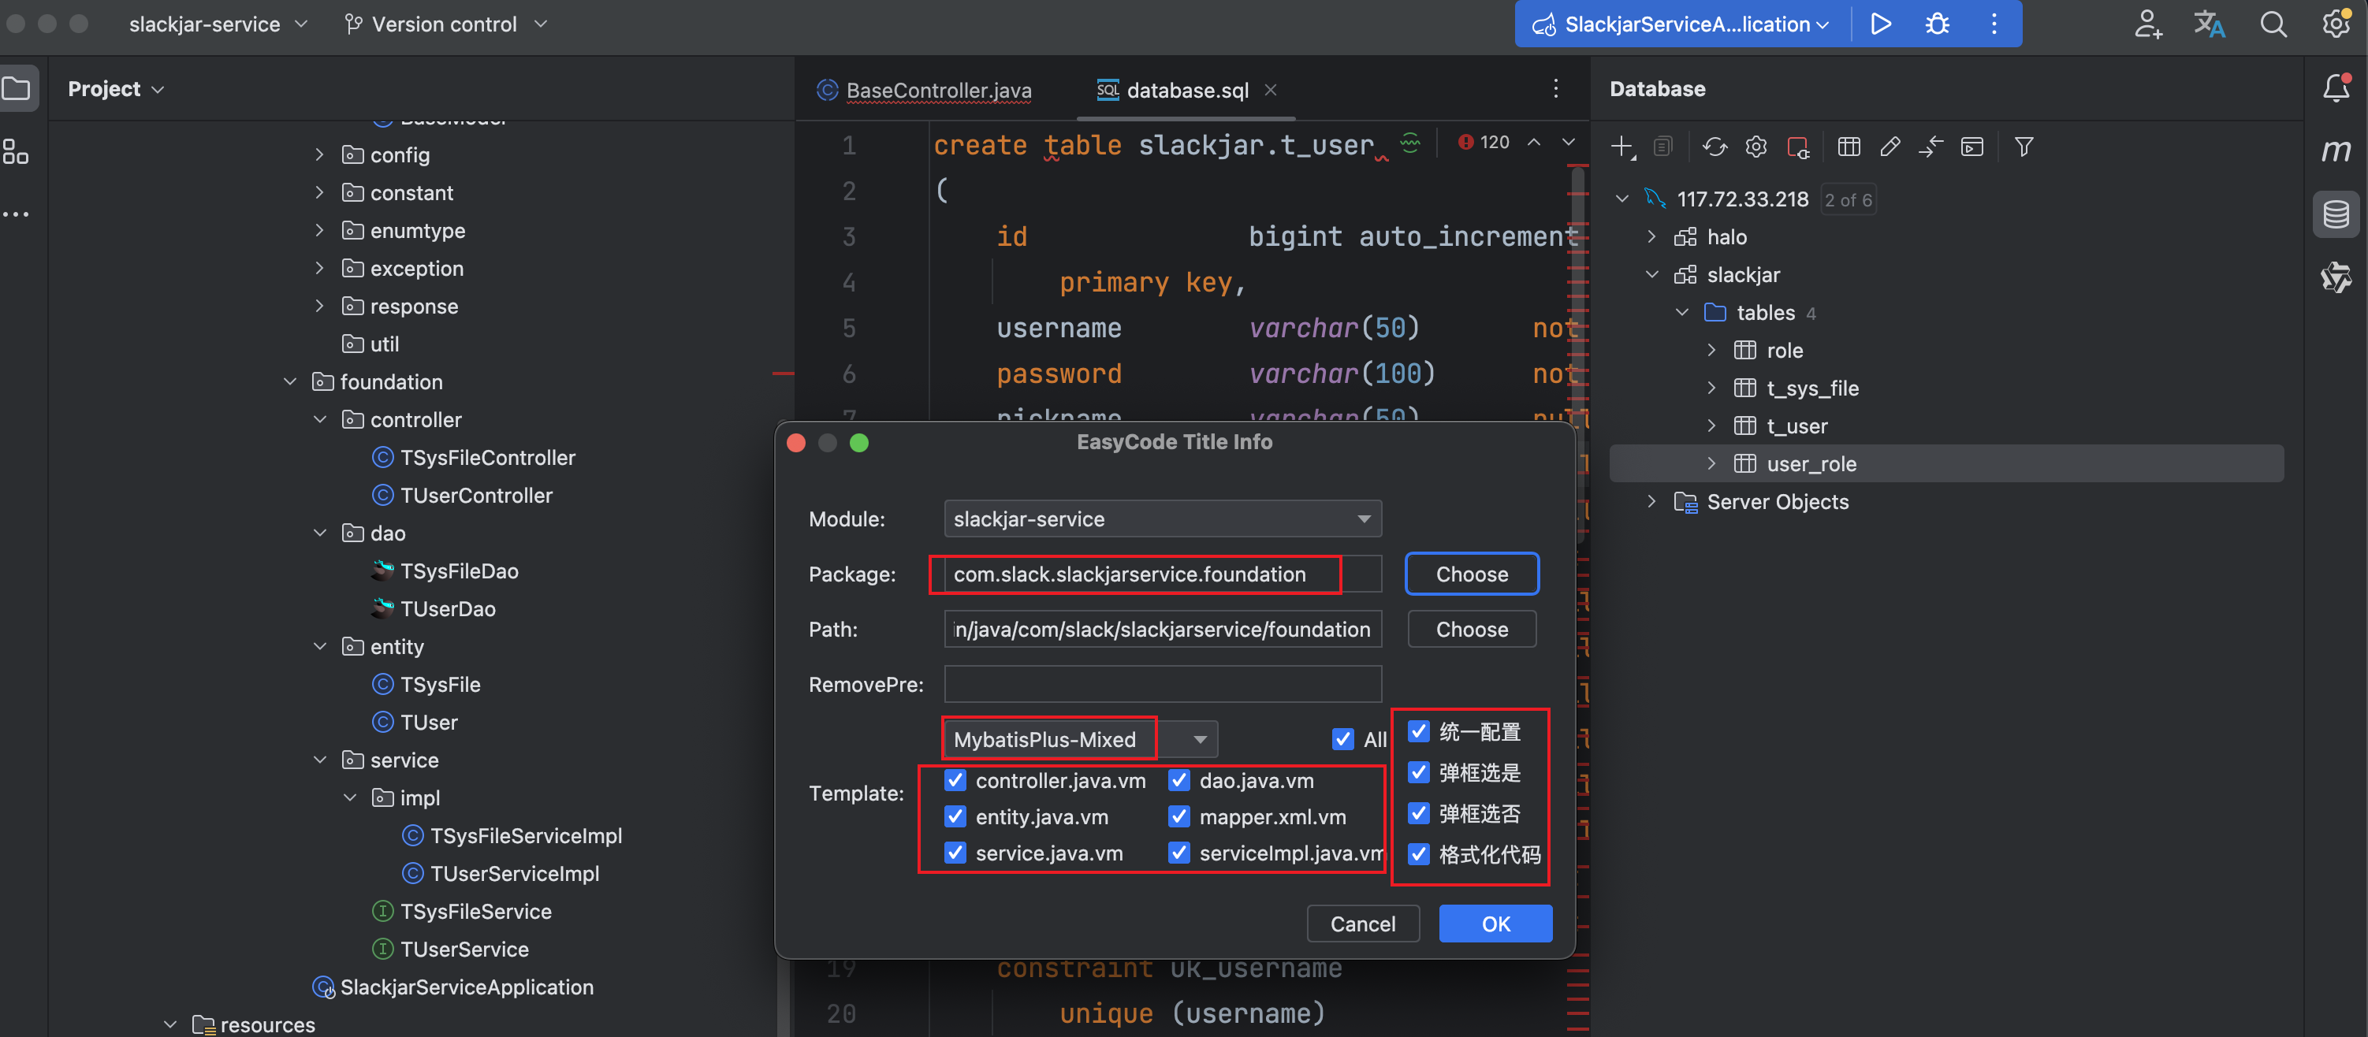
Task: Click the OK button
Action: point(1495,924)
